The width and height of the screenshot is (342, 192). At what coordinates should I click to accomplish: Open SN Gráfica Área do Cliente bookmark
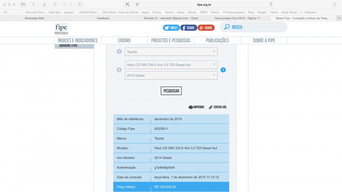point(120,12)
